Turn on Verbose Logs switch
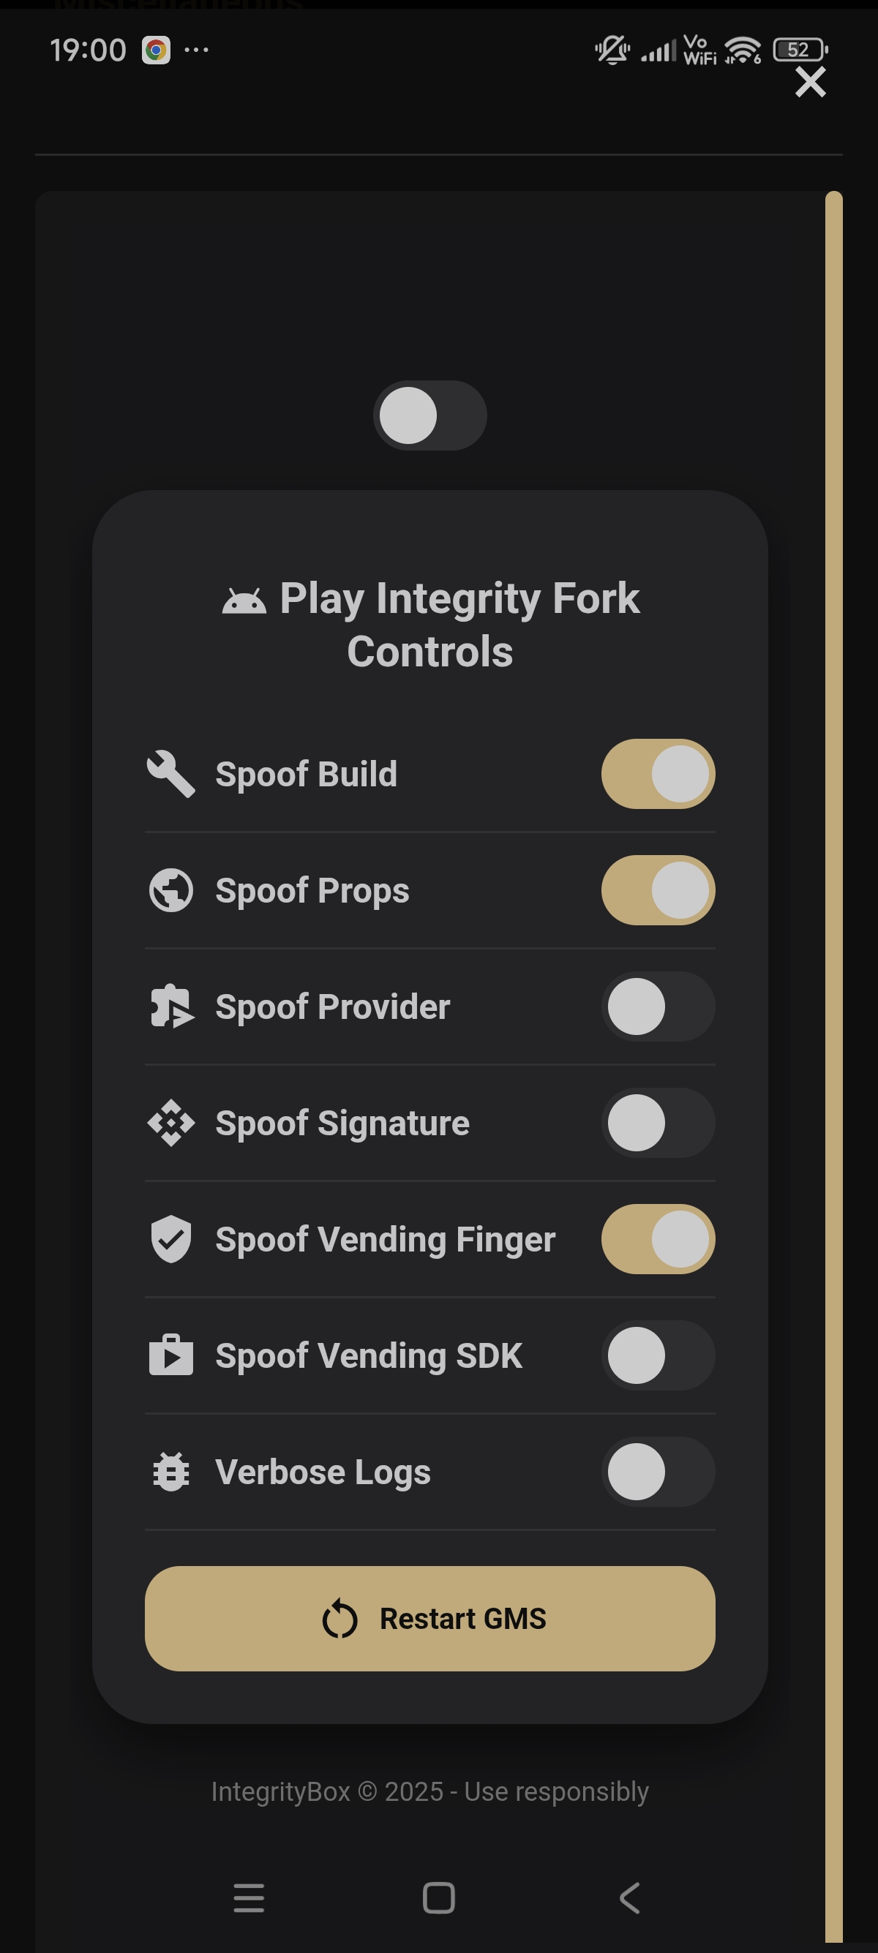Image resolution: width=878 pixels, height=1953 pixels. [657, 1472]
